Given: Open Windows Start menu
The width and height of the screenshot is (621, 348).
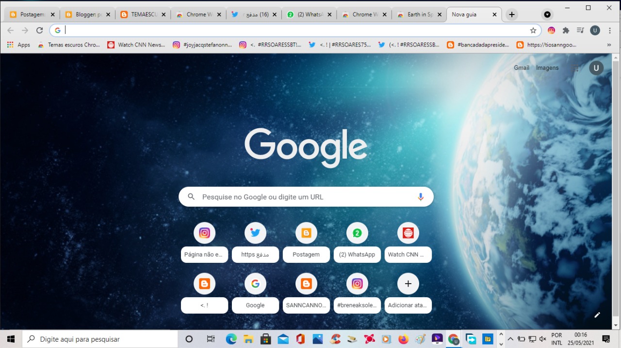Looking at the screenshot, I should [x=11, y=339].
